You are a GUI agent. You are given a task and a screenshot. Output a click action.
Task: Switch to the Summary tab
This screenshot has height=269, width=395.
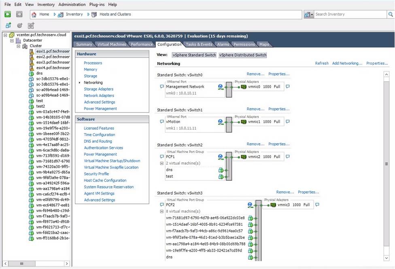[84, 44]
